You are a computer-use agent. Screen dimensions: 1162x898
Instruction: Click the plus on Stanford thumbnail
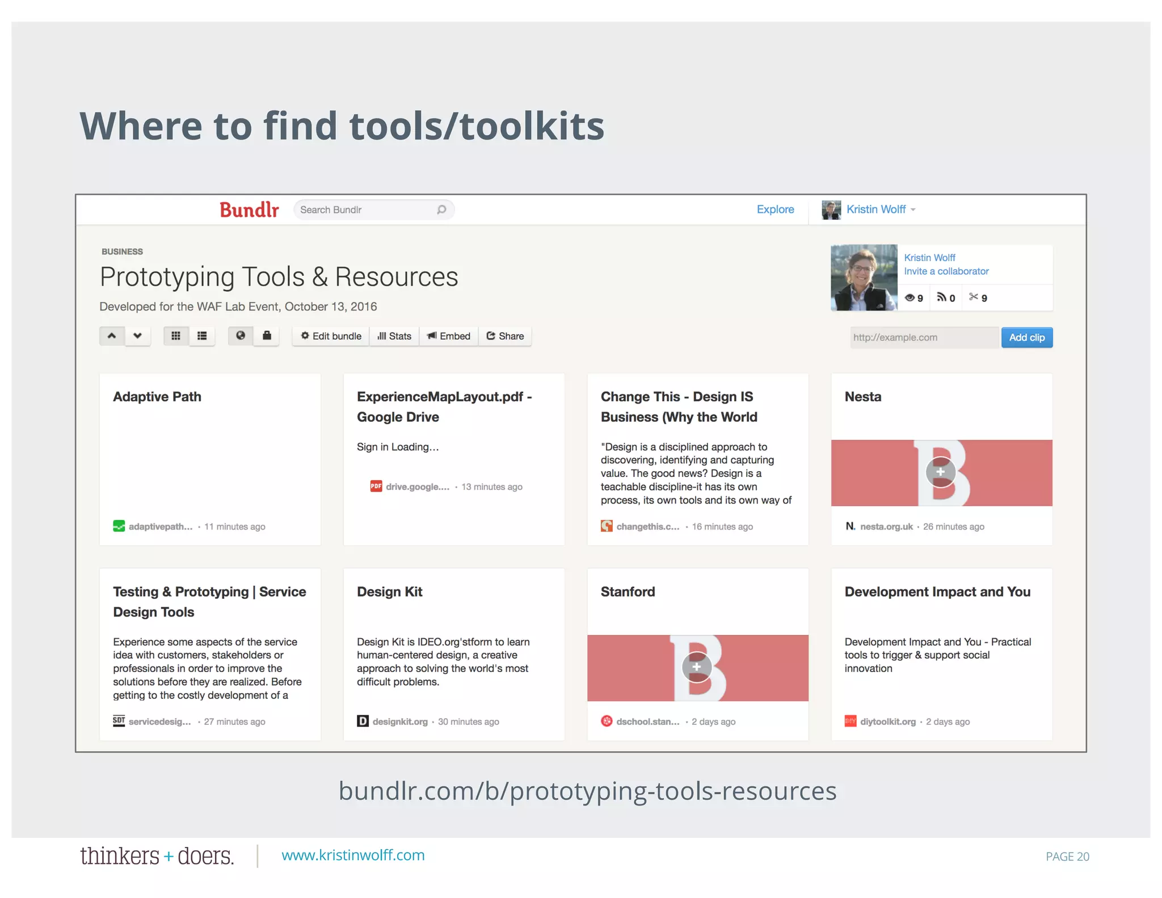pyautogui.click(x=697, y=668)
